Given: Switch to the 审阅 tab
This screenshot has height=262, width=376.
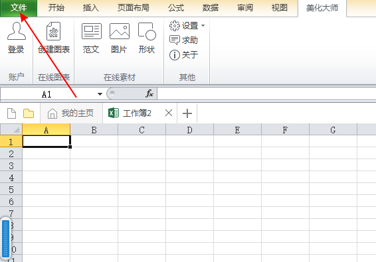Looking at the screenshot, I should point(245,8).
